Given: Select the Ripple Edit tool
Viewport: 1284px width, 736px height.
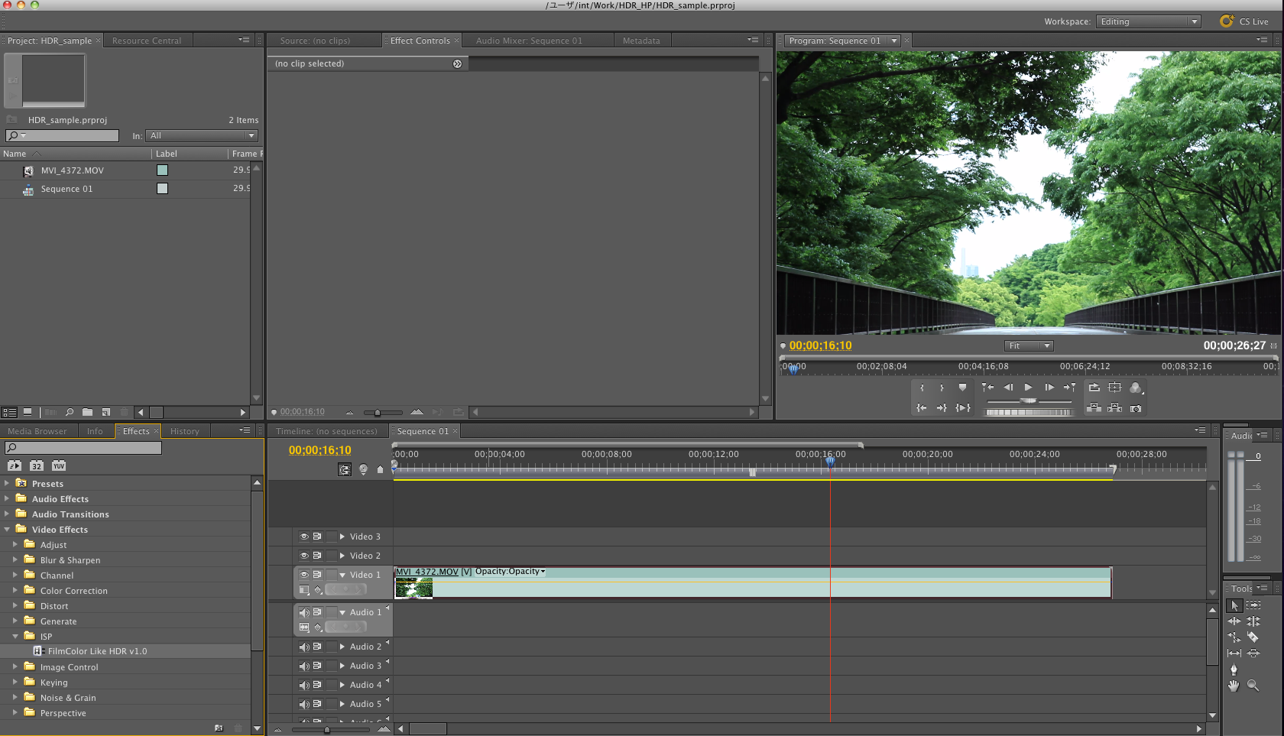Looking at the screenshot, I should coord(1234,621).
